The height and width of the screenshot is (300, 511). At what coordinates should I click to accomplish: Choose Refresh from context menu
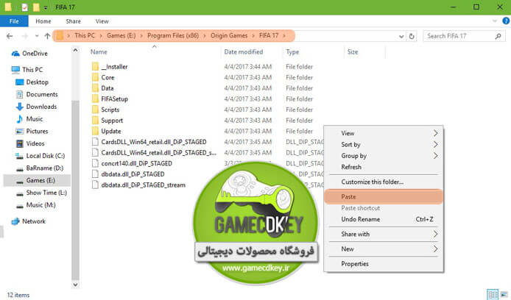click(x=383, y=167)
